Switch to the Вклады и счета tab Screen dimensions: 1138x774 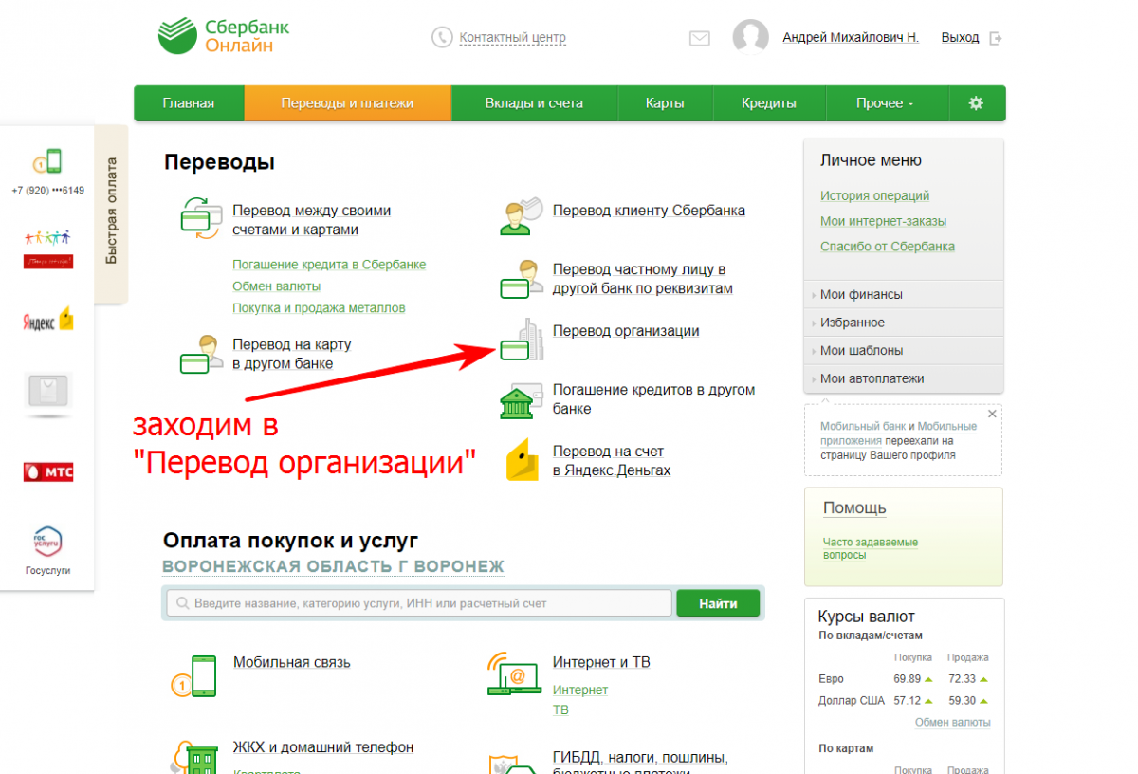pyautogui.click(x=534, y=103)
